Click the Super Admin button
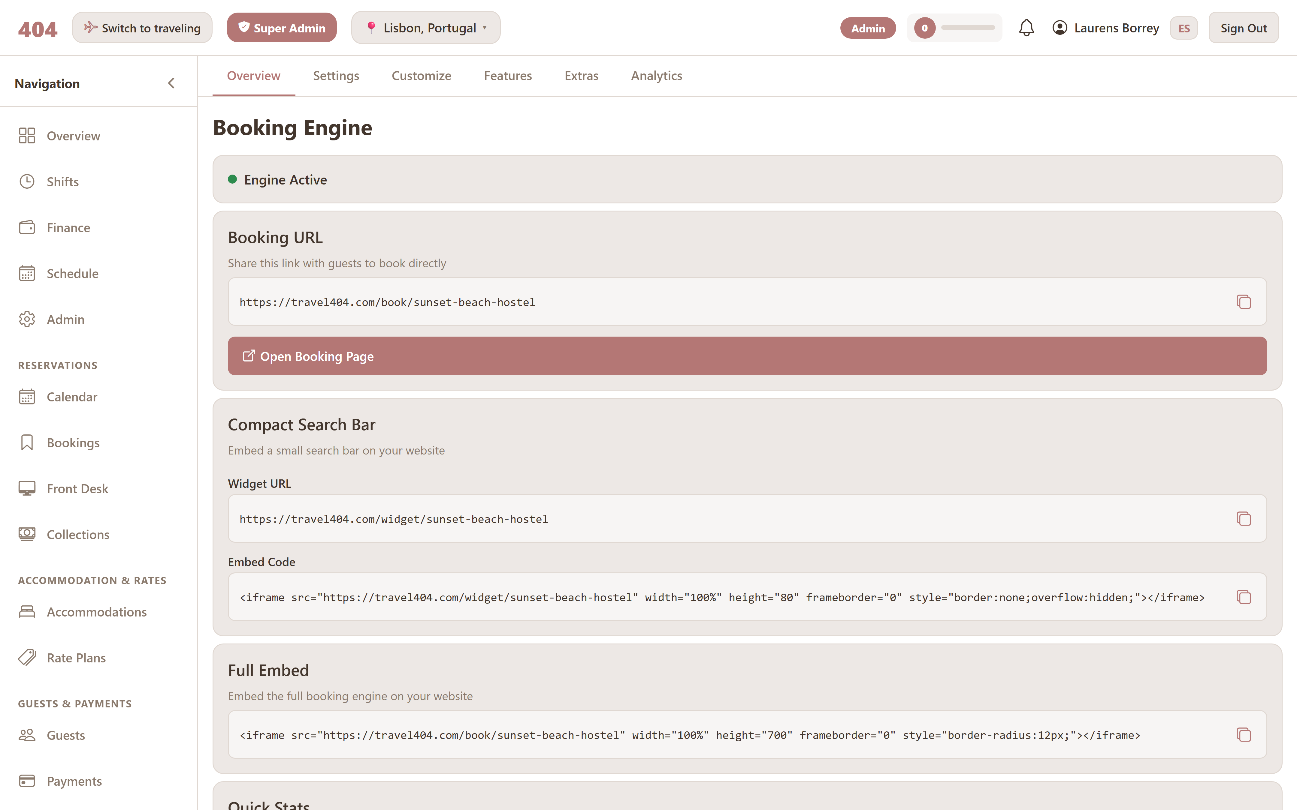This screenshot has height=810, width=1297. (281, 27)
